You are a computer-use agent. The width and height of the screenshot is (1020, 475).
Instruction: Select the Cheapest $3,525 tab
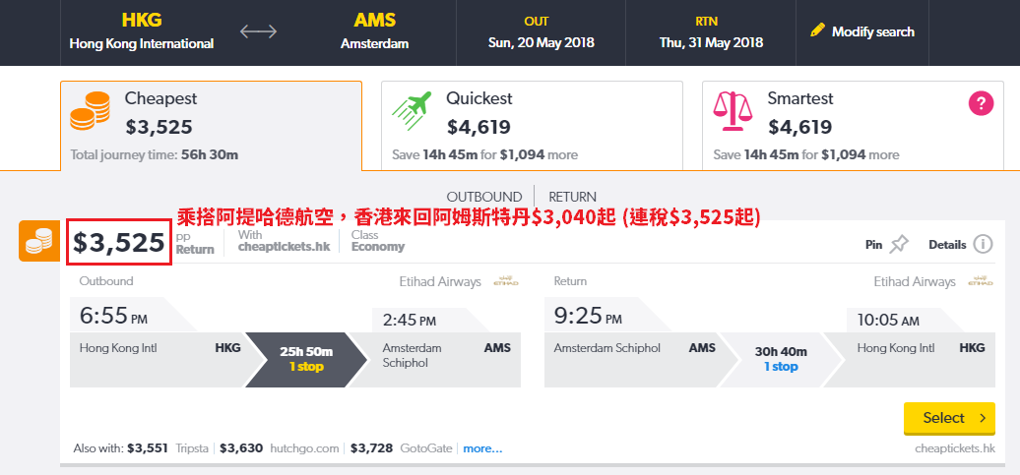pyautogui.click(x=211, y=126)
